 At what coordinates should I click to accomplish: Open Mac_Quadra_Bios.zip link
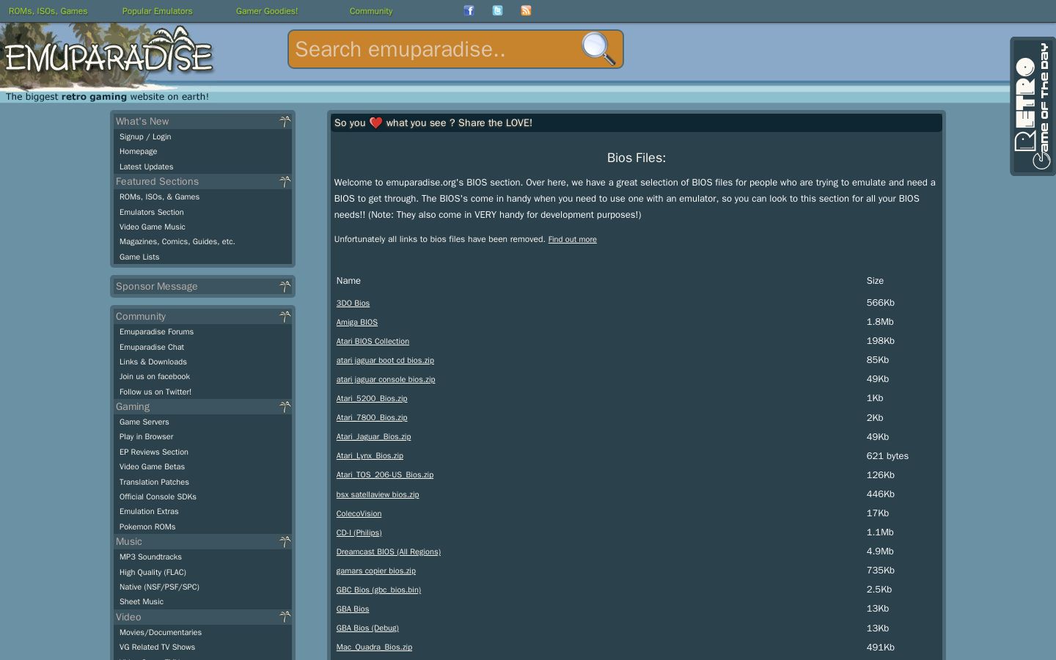coord(374,647)
